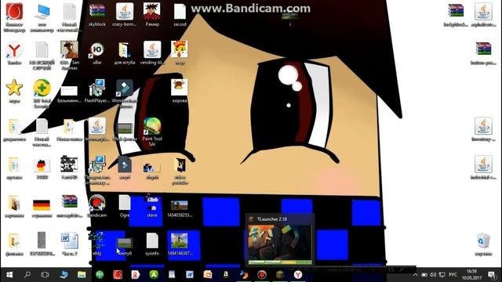Open the sysinfo file icon

152,244
